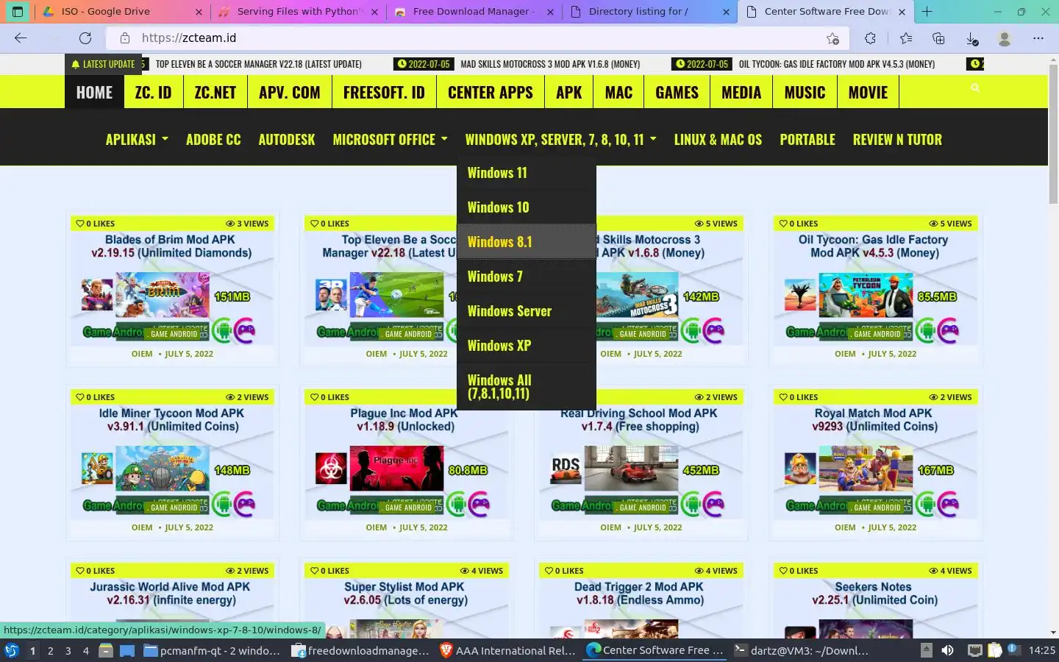Select Windows 11 from the dropdown
The width and height of the screenshot is (1059, 662).
(527, 173)
